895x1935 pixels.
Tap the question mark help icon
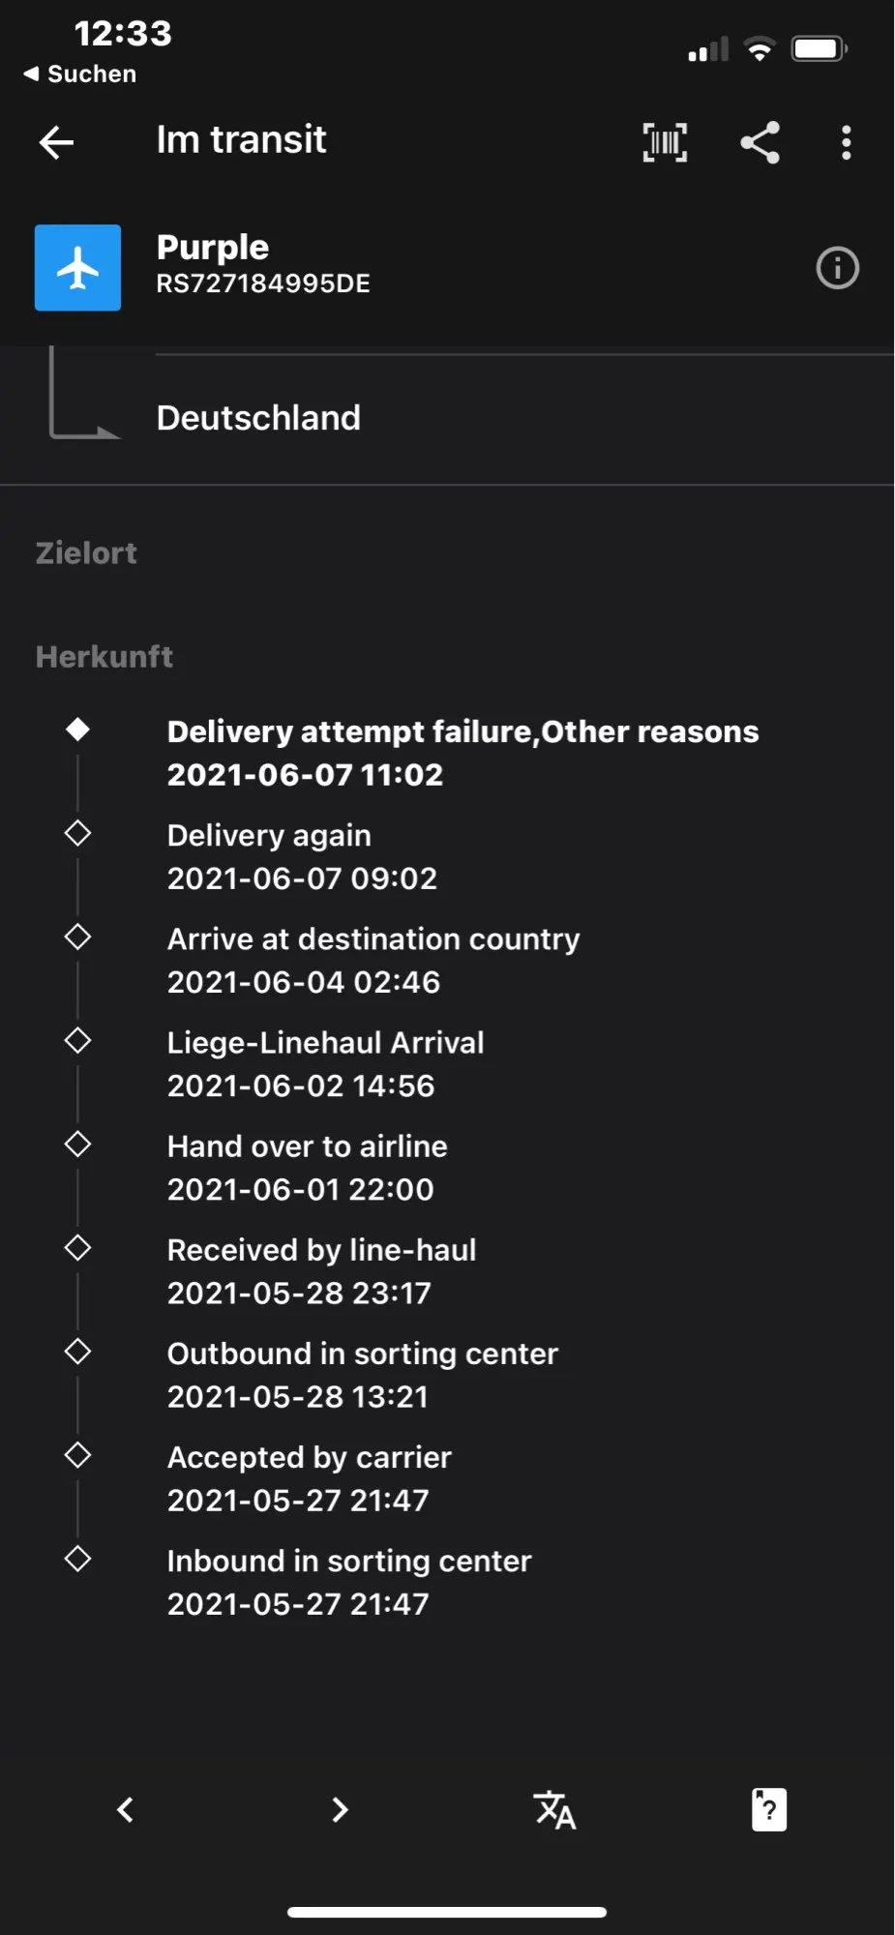768,1809
